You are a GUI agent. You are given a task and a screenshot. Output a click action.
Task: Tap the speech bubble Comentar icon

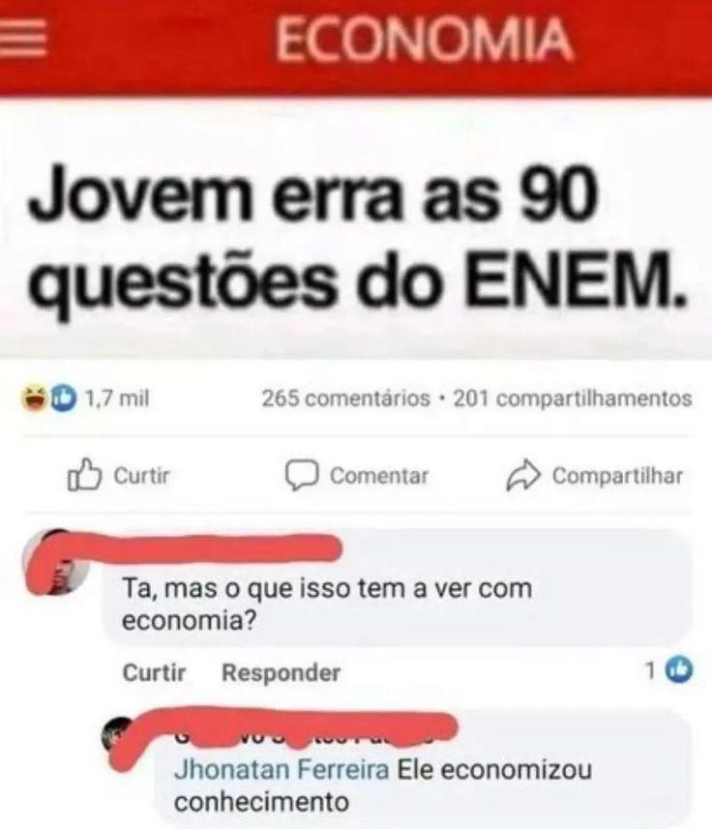[302, 475]
